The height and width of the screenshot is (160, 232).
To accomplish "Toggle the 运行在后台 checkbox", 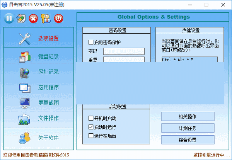I will 91,136.
